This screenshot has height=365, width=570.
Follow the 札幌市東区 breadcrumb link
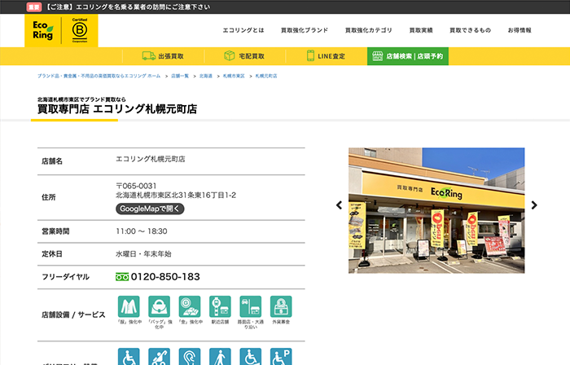[234, 76]
